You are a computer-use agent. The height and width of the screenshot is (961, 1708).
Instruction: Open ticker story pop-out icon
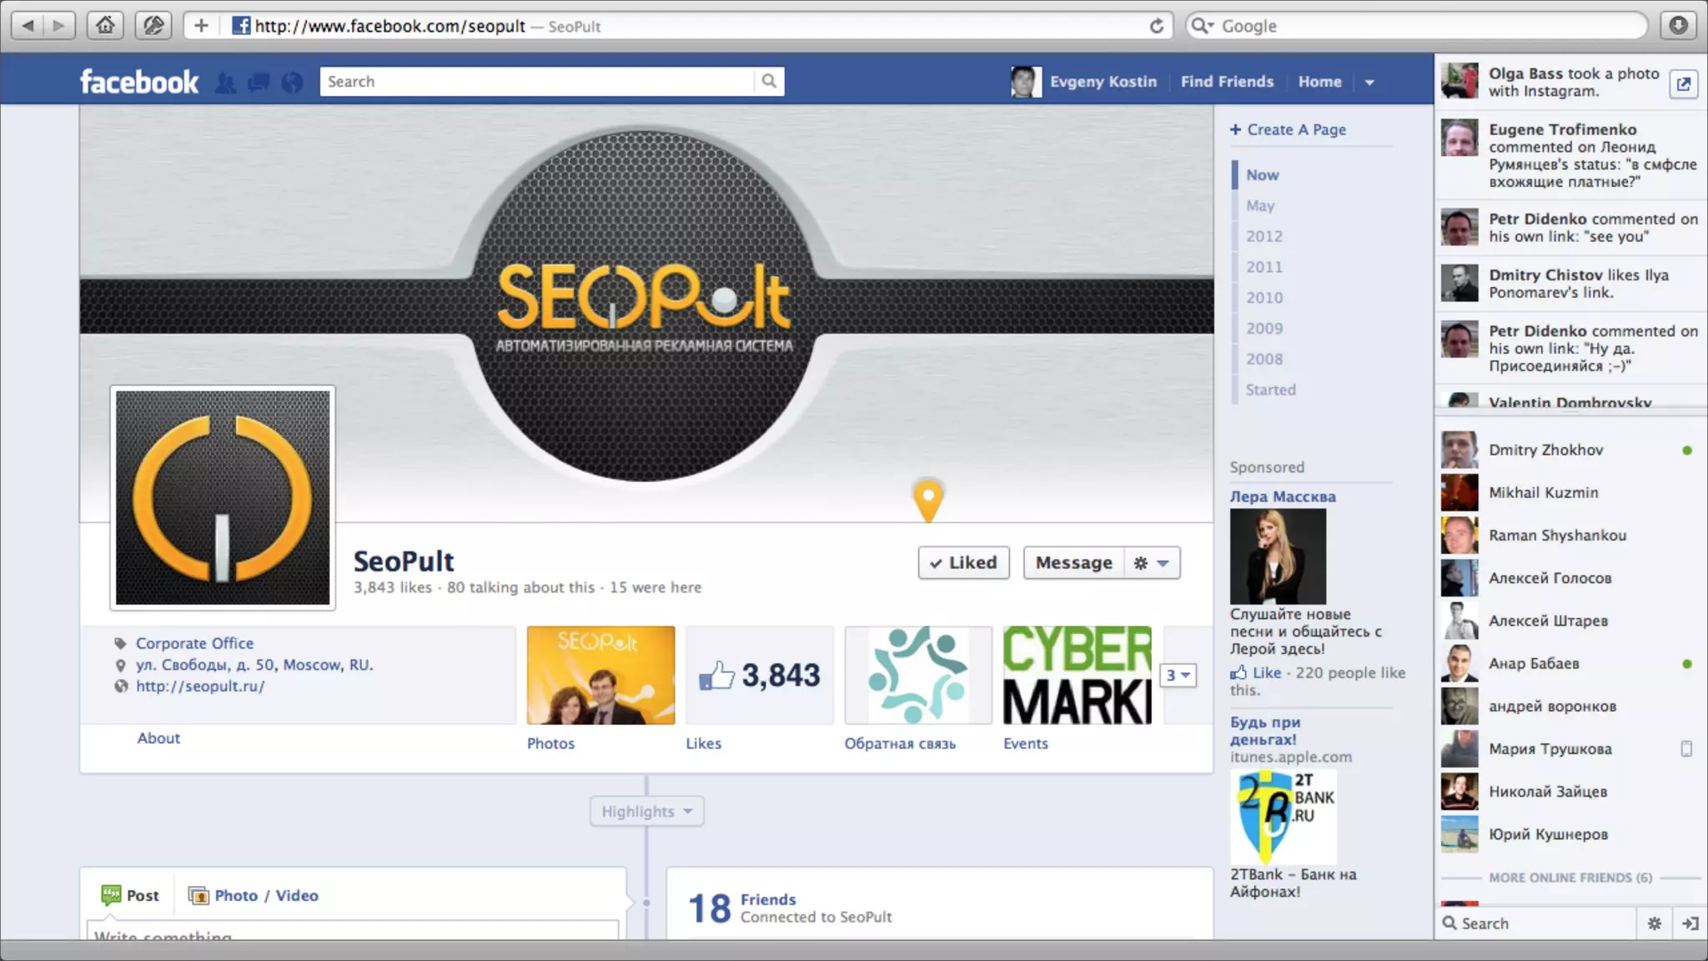[1684, 83]
